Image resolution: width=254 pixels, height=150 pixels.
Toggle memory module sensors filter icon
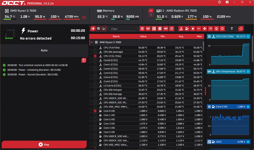click(166, 29)
